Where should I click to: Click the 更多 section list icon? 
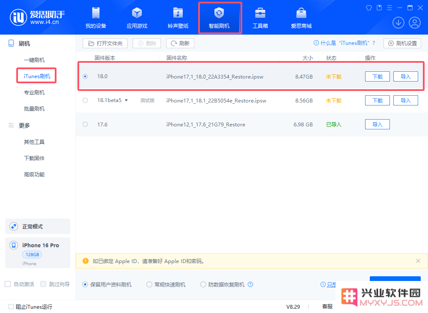pos(11,125)
